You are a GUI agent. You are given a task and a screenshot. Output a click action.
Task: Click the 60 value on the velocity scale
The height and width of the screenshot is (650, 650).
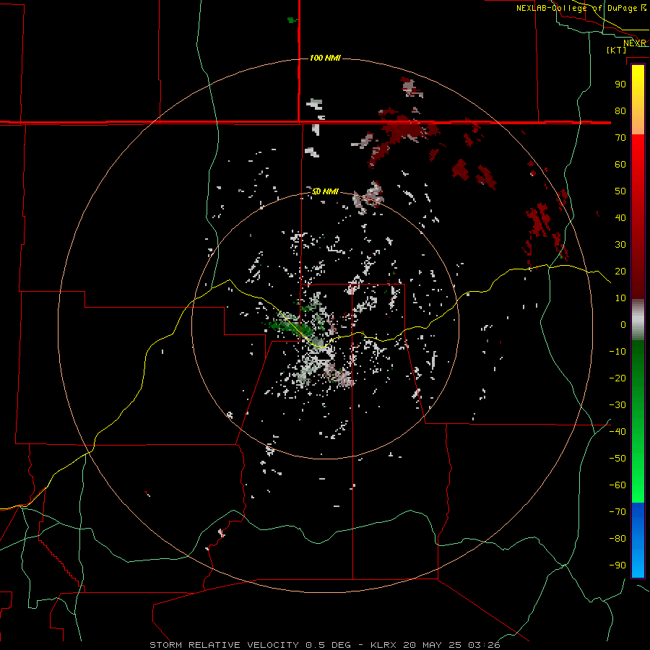tap(620, 165)
